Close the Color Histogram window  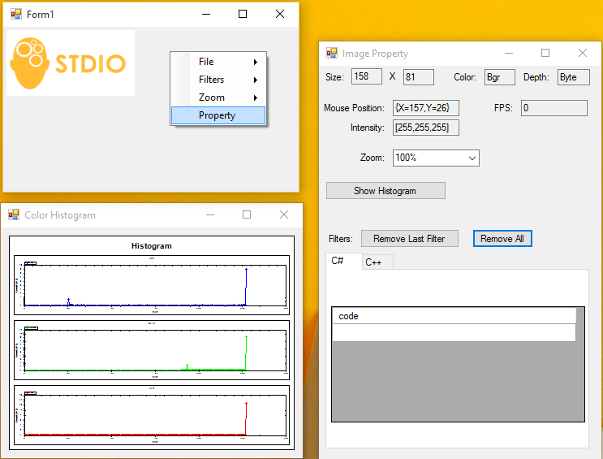(x=284, y=214)
